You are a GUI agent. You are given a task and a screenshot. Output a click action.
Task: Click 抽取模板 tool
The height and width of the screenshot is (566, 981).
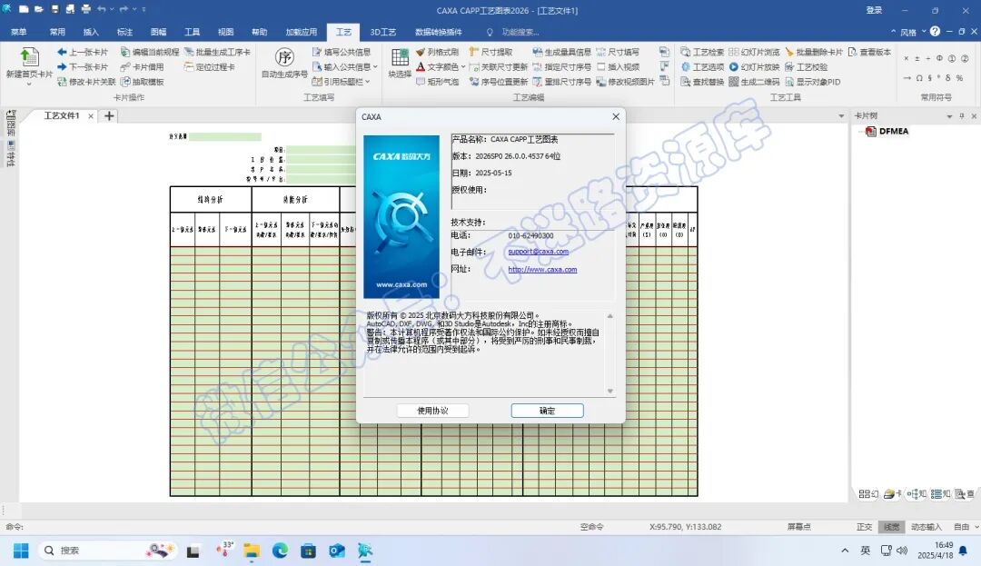142,82
